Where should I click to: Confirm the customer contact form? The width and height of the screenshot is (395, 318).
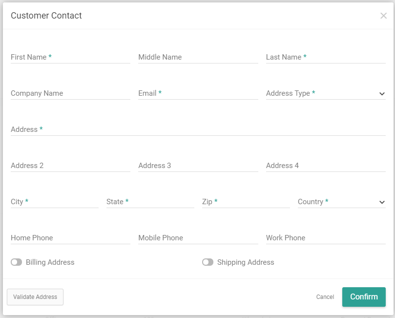364,297
